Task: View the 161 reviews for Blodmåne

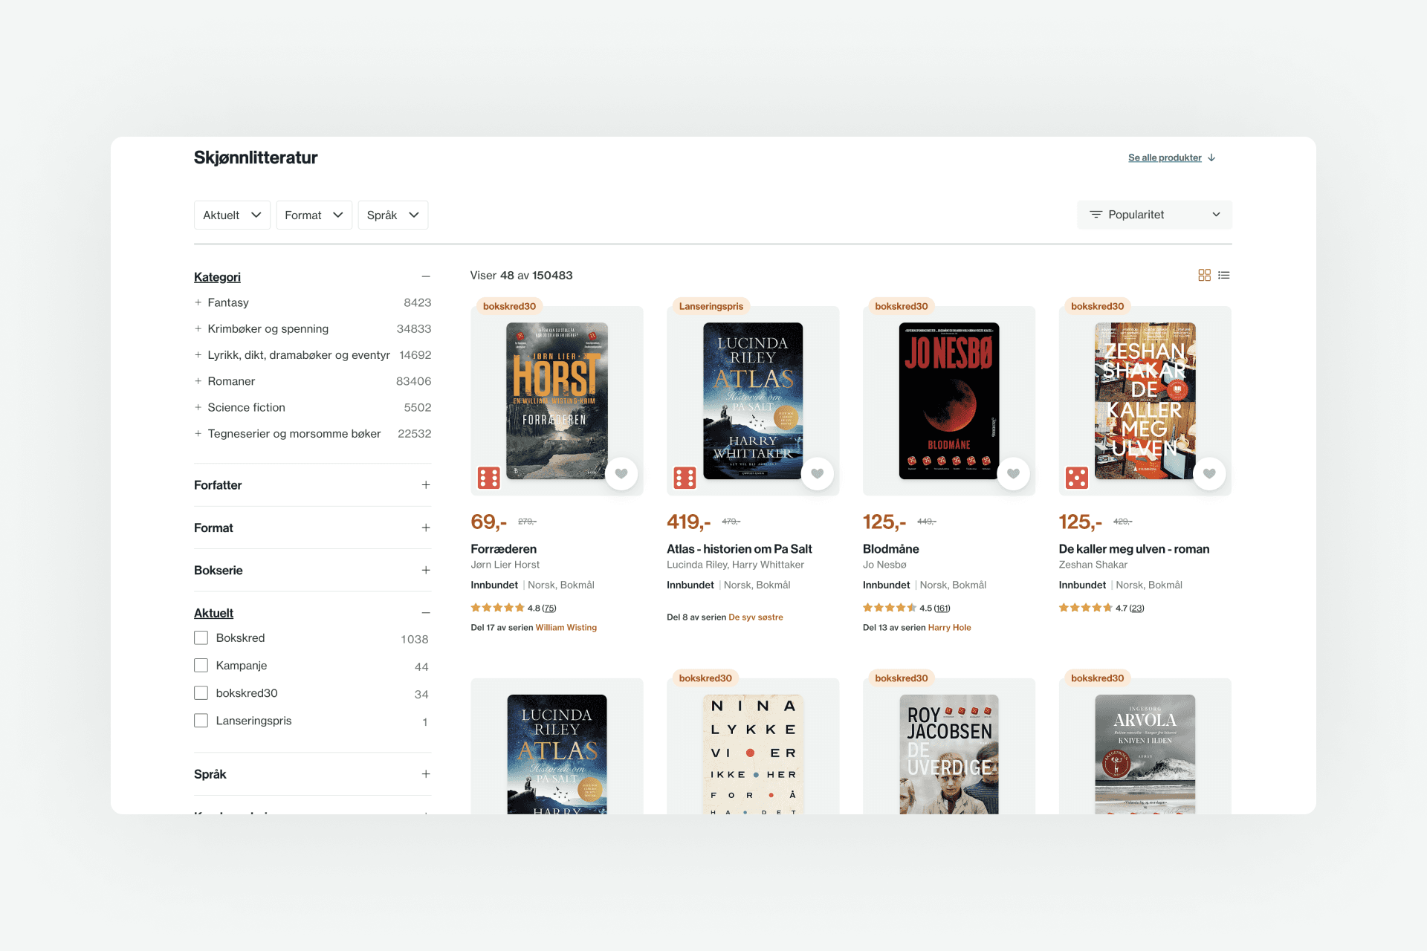Action: pos(942,608)
